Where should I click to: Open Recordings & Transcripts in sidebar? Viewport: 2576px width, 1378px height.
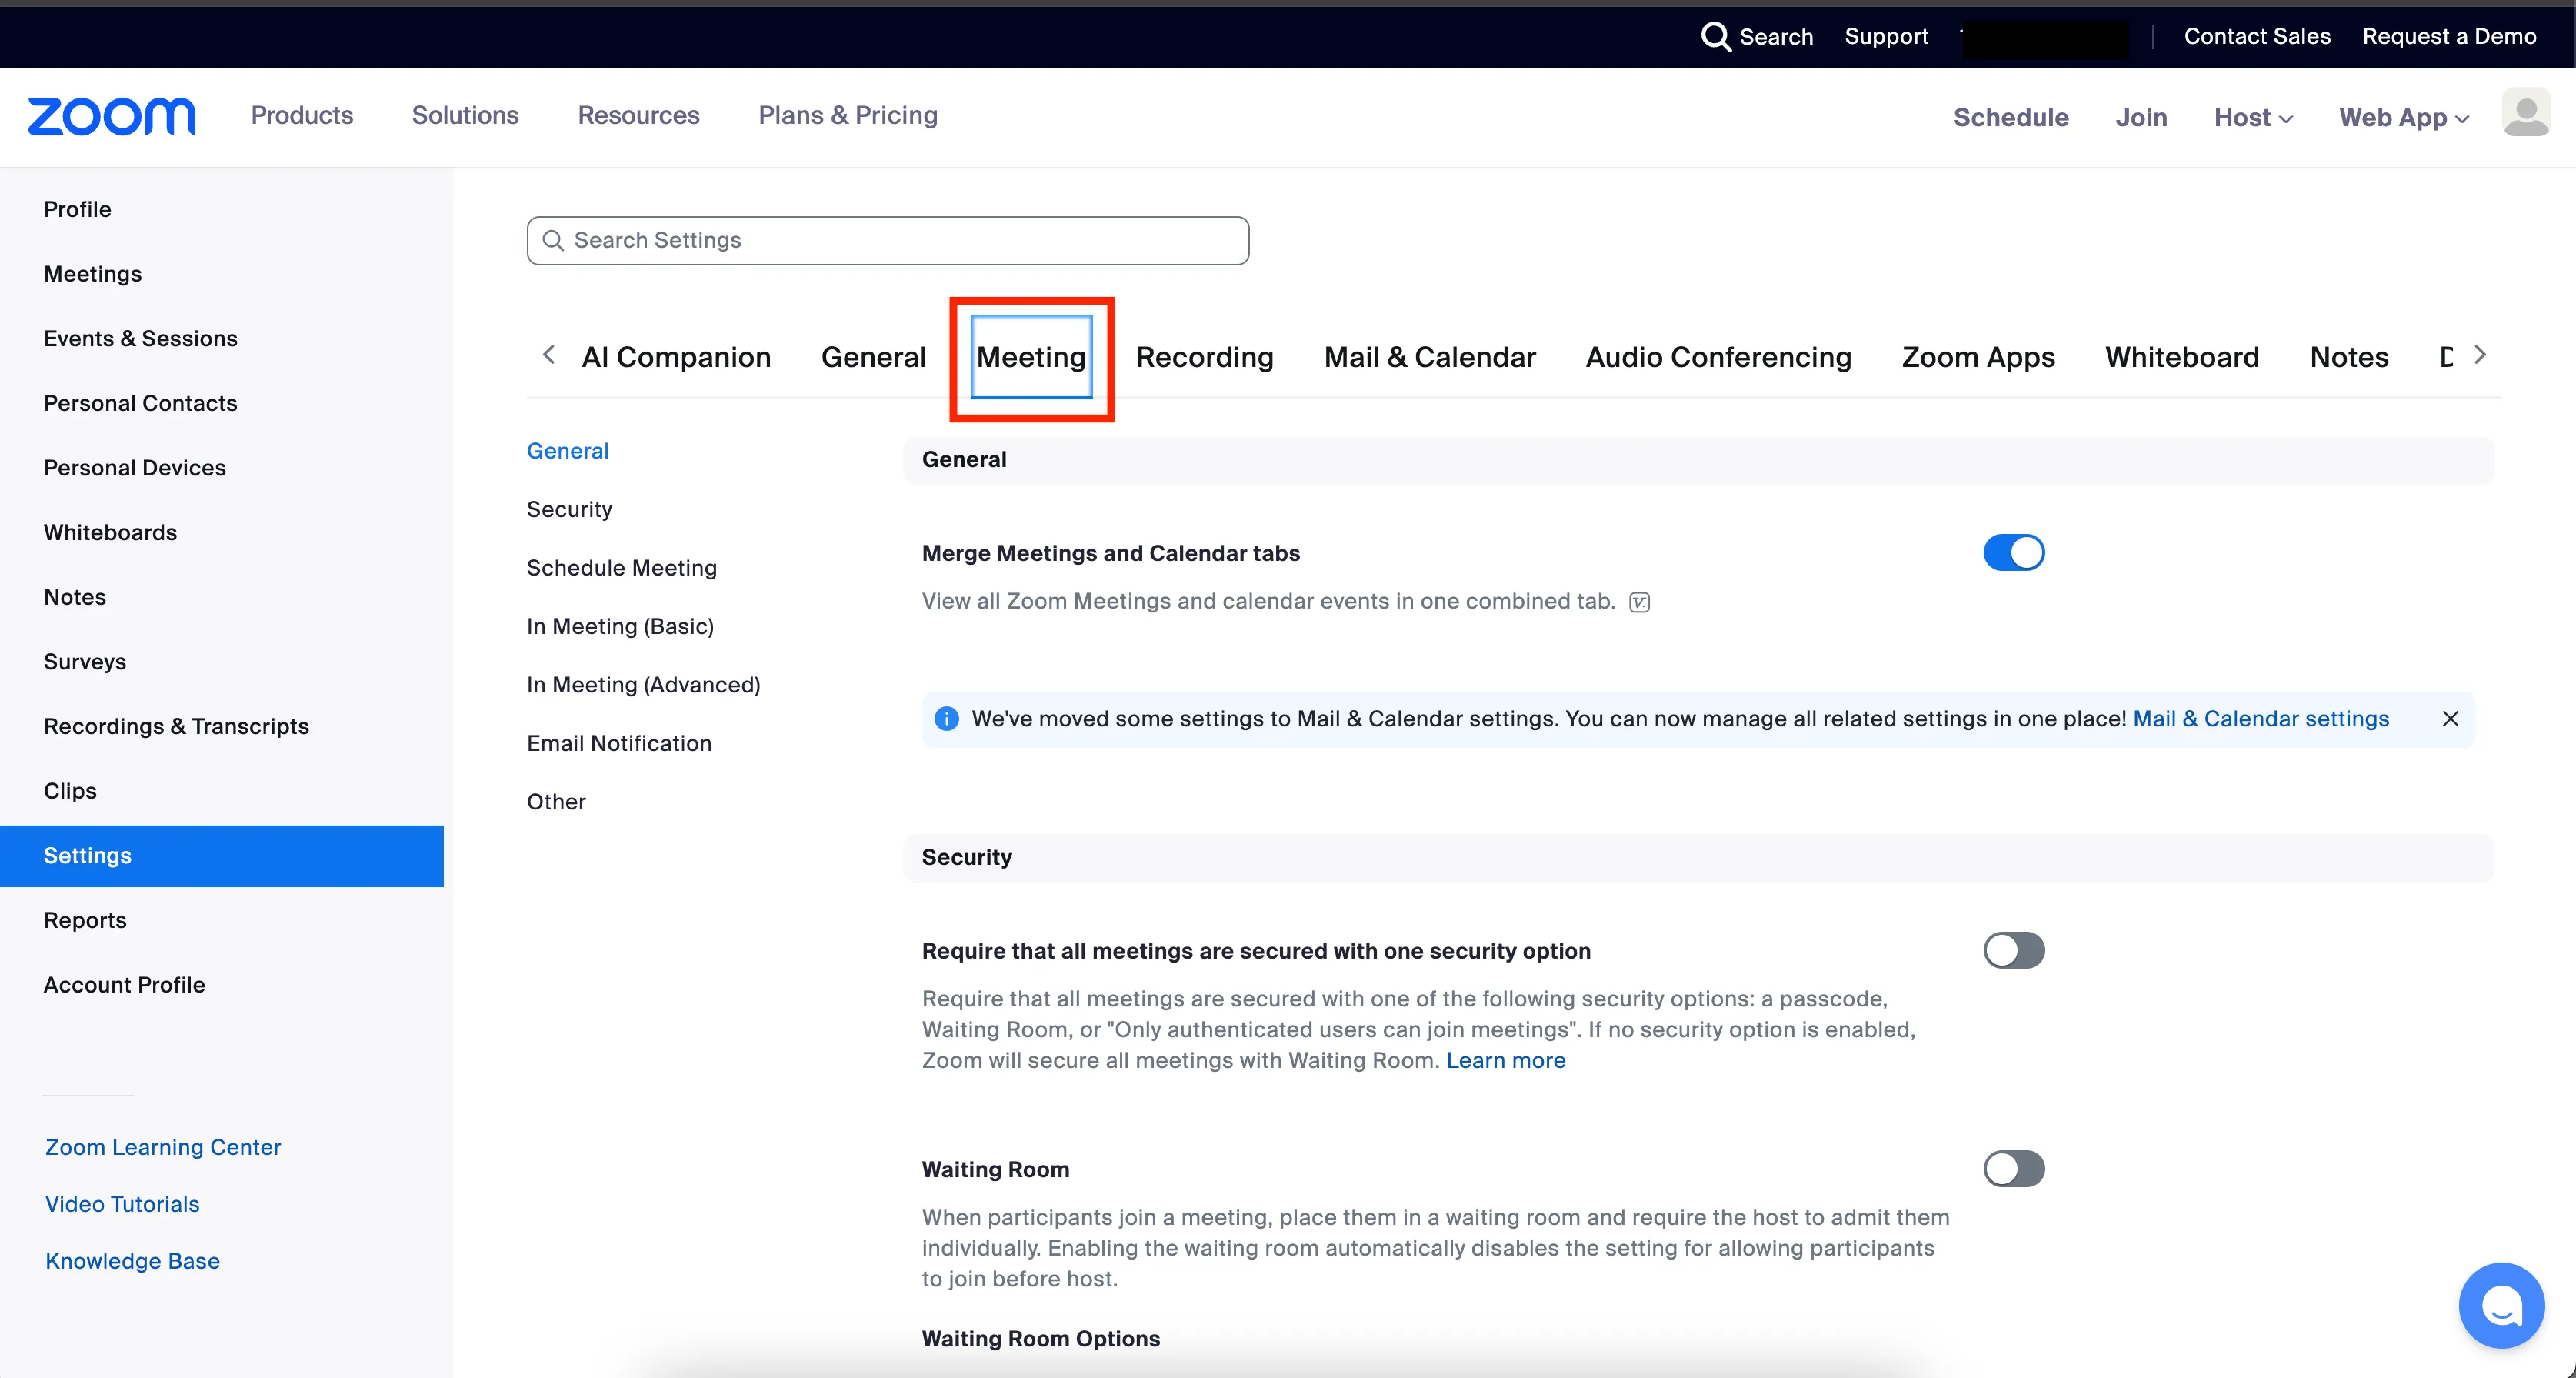pyautogui.click(x=176, y=726)
